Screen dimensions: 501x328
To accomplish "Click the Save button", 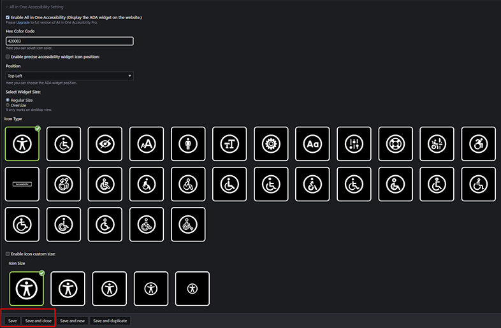I will pyautogui.click(x=13, y=320).
